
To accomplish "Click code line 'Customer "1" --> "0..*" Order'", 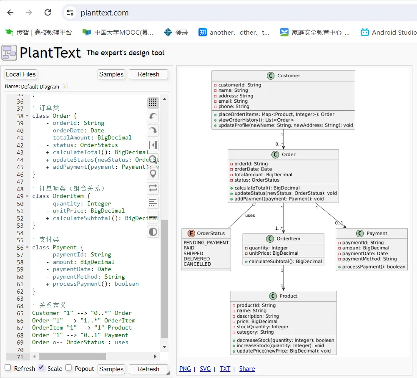I will (x=82, y=313).
